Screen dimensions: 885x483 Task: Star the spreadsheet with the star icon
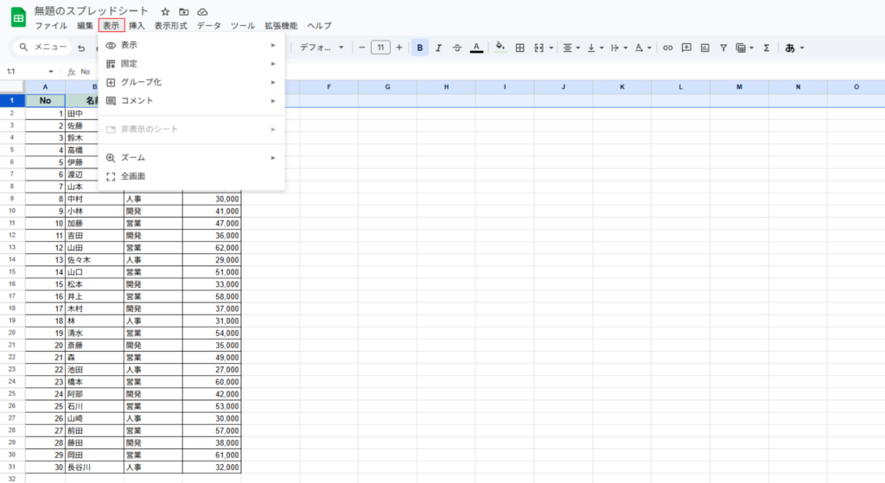[165, 12]
